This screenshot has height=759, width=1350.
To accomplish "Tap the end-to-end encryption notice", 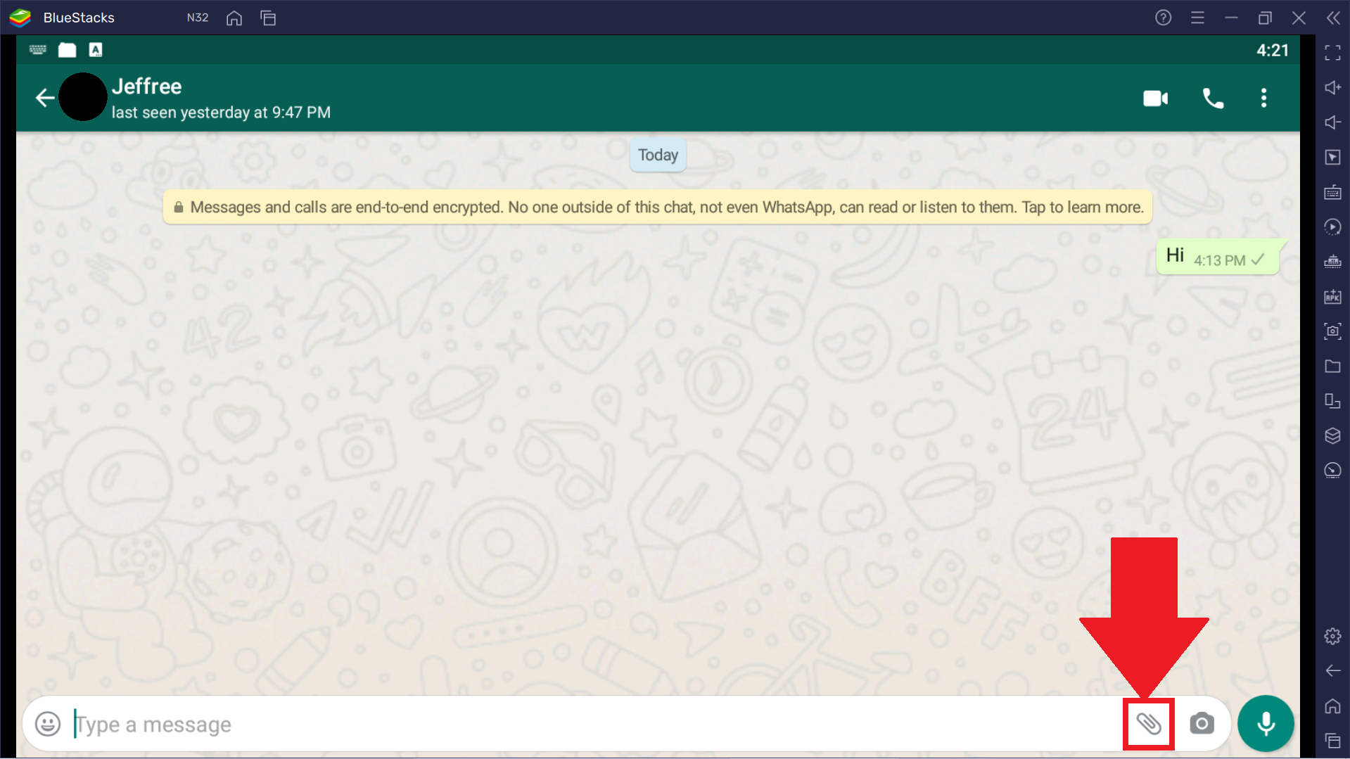I will point(658,207).
